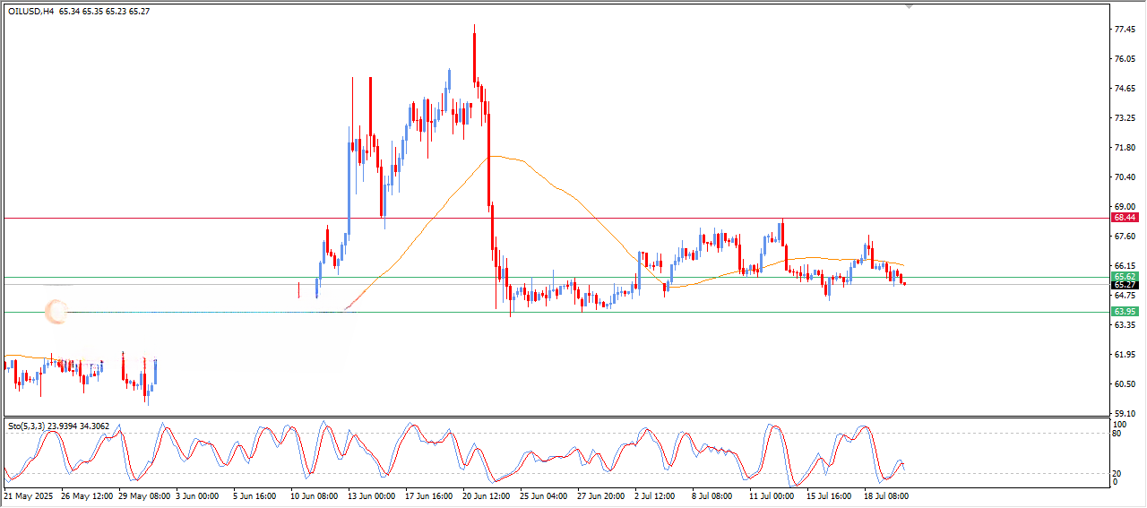Click the 13 Jun 00:00 time label
The height and width of the screenshot is (508, 1147).
373,495
